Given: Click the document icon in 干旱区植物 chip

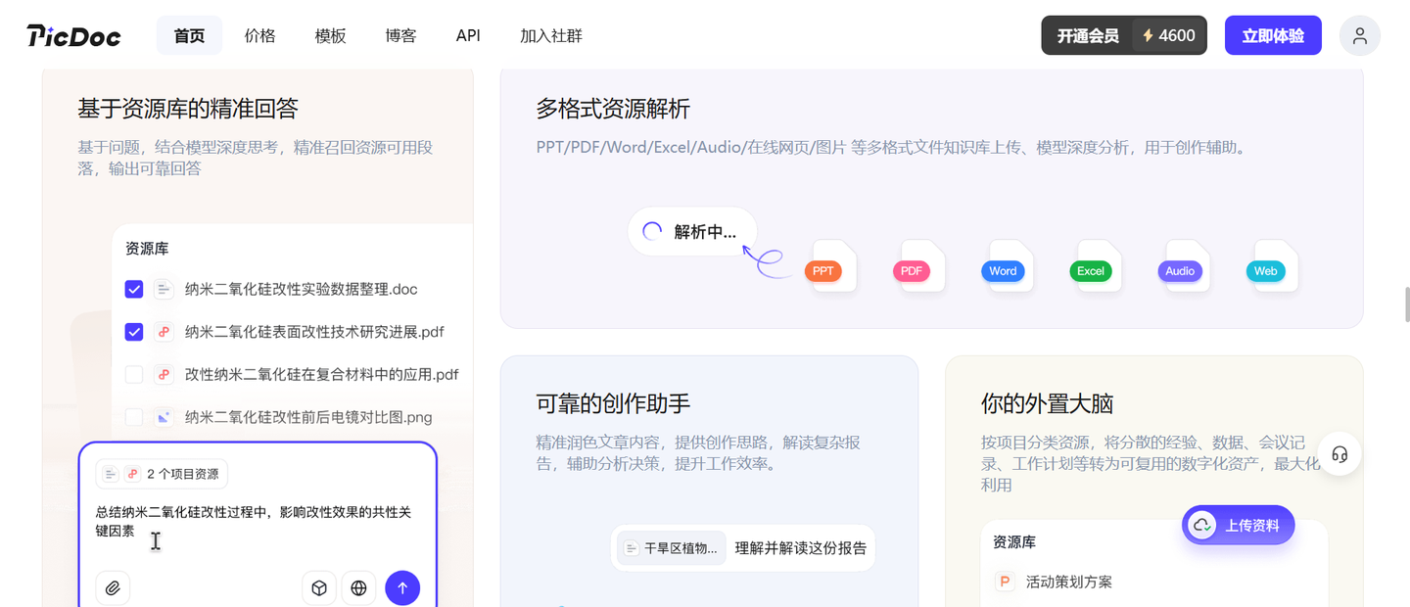Looking at the screenshot, I should 632,548.
